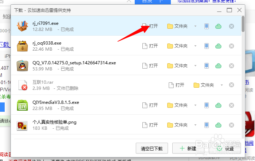Screen dimensions: 255x161
Task: Click the QQ penguin installer icon
Action: (x=22, y=66)
